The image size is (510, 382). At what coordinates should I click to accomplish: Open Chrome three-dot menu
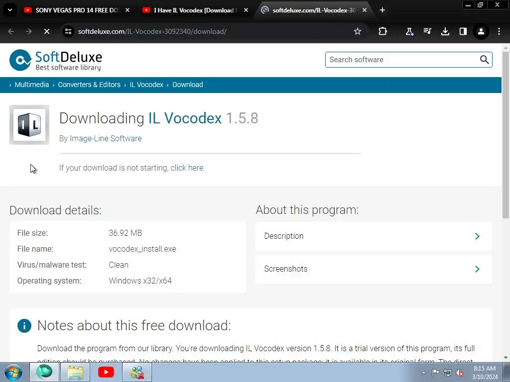point(499,31)
